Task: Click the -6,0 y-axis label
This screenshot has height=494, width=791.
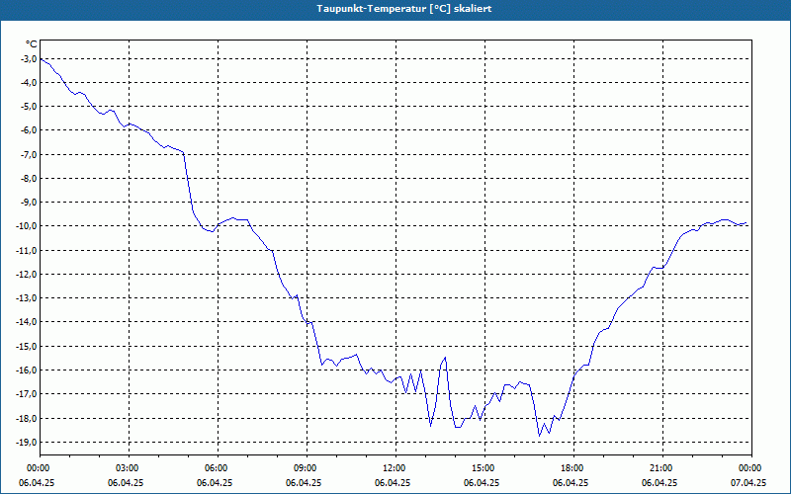Action: (x=29, y=130)
